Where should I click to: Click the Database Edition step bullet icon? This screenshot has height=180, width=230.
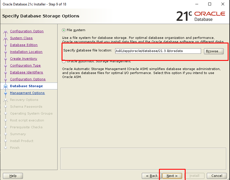pyautogui.click(x=5, y=45)
